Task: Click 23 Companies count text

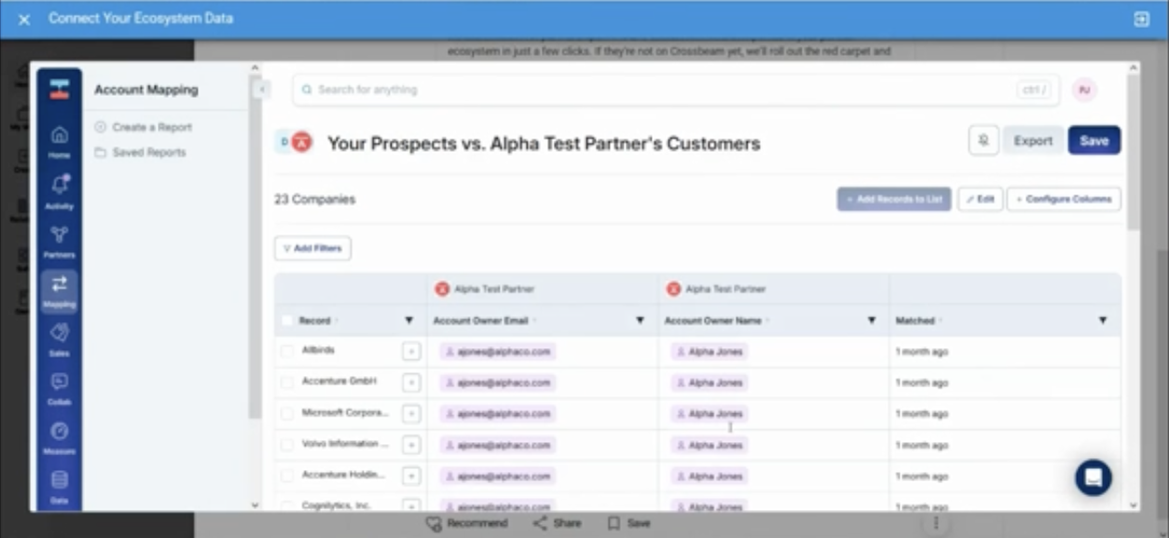Action: point(314,199)
